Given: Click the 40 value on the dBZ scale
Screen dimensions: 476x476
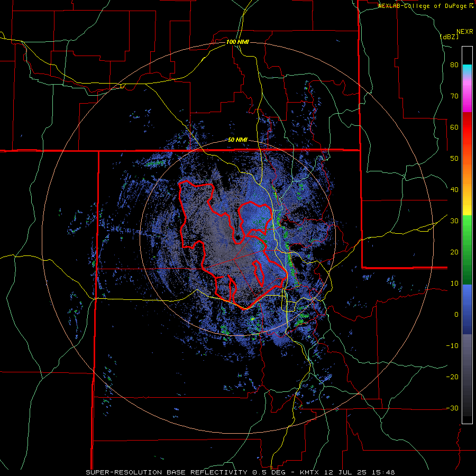Looking at the screenshot, I should click(x=454, y=190).
